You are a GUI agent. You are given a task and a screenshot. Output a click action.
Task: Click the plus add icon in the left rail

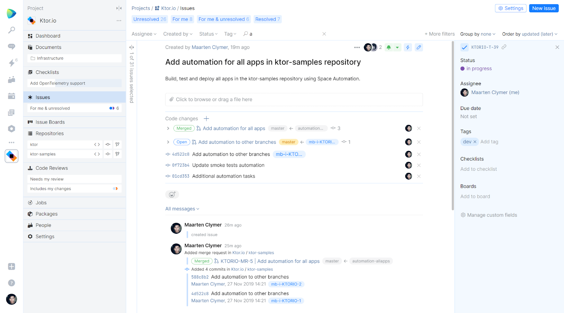12,267
